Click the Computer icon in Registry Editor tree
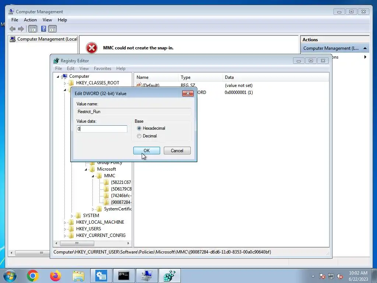The width and height of the screenshot is (377, 283). click(64, 76)
